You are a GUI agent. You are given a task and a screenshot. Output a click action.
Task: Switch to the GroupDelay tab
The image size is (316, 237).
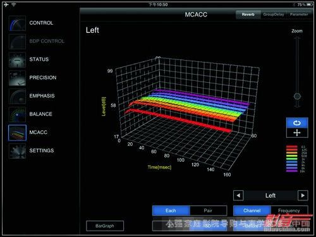tap(274, 15)
